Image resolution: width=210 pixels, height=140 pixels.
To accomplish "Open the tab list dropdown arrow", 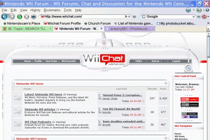I will (208, 29).
